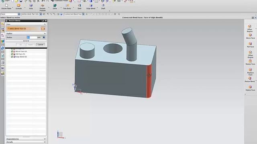Viewport: 257px width, 144px height.
Task: Click the Unite boolean tool
Action: 55,6
